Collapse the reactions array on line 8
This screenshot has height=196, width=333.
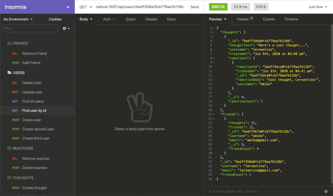click(214, 58)
